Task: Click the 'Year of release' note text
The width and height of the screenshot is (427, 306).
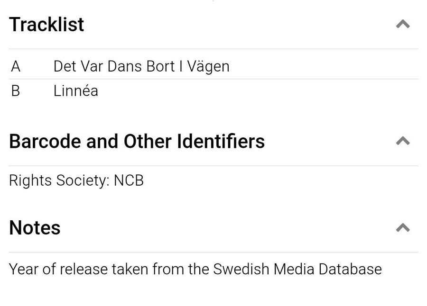Action: coord(58,269)
